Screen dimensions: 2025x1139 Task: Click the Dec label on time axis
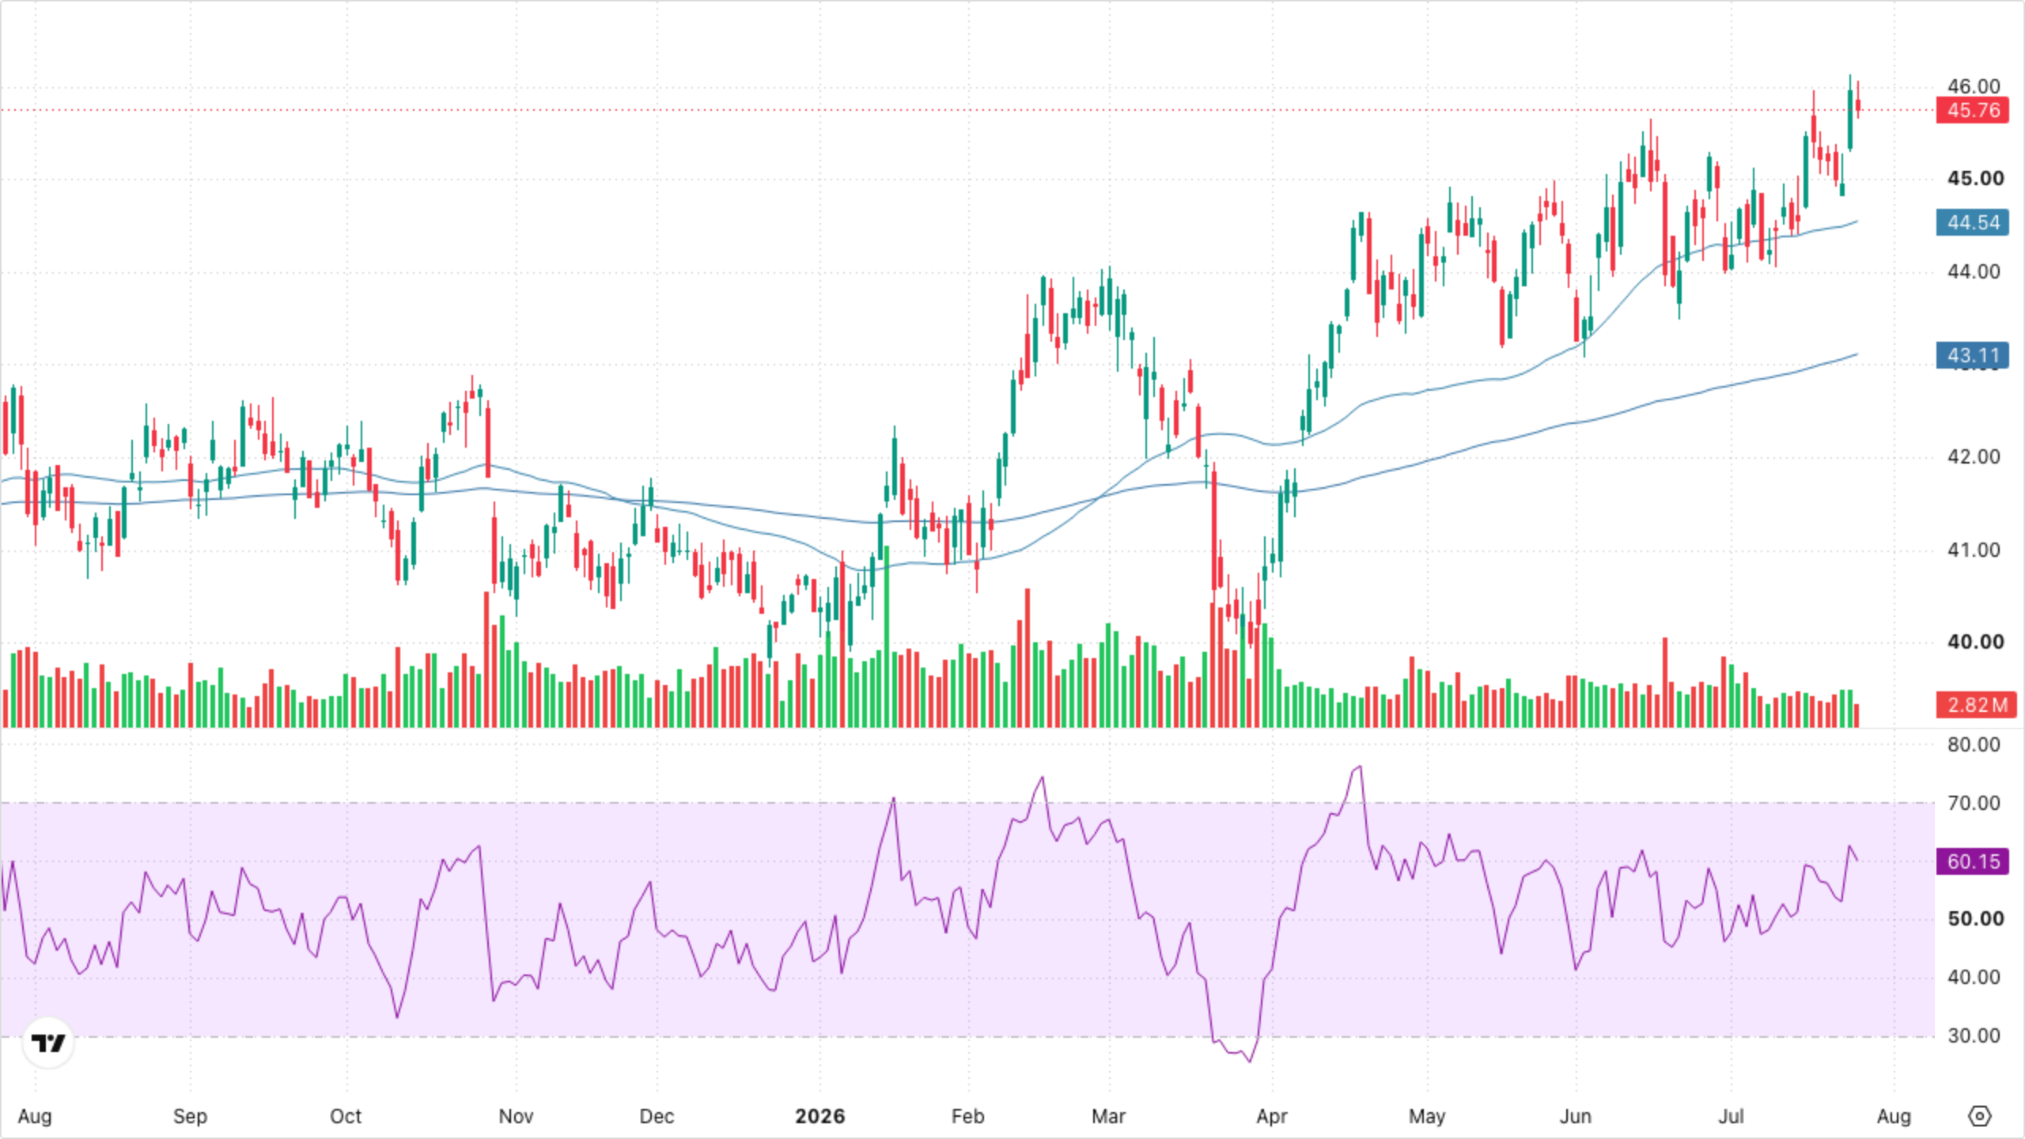[x=657, y=1116]
